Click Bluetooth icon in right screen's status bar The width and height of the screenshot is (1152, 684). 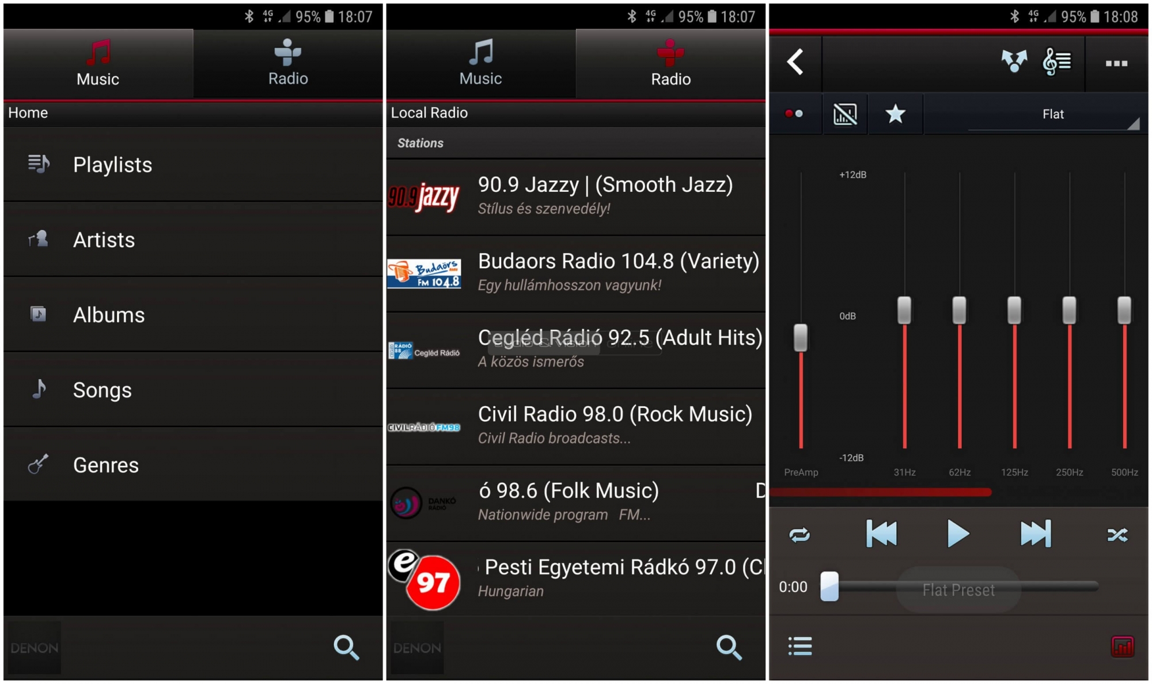1014,16
